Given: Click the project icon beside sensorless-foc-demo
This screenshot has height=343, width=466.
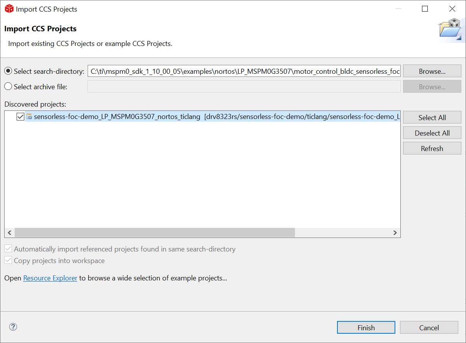Looking at the screenshot, I should [x=29, y=117].
